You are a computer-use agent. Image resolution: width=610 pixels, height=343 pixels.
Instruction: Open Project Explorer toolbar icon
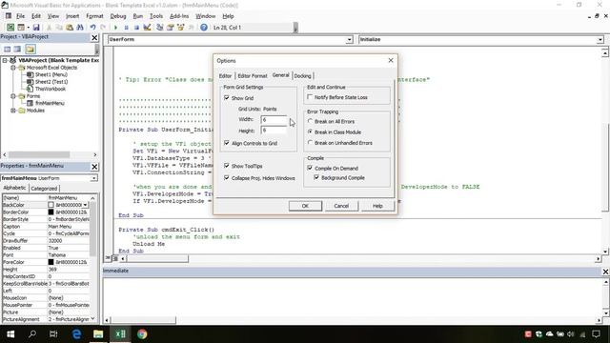pos(159,28)
